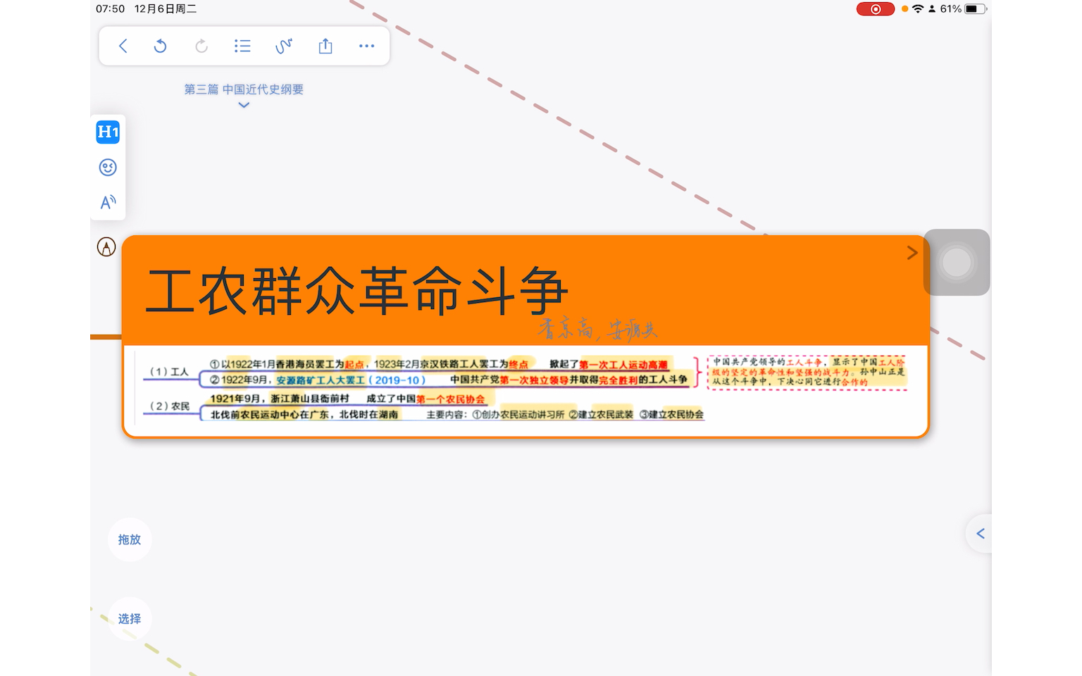
Task: Tap the 拖放 drag button
Action: (130, 539)
